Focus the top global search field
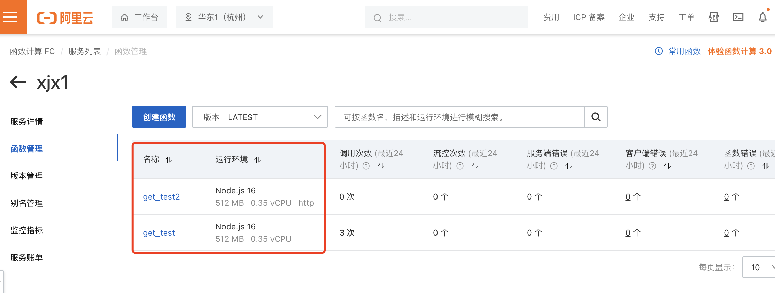 [x=446, y=17]
